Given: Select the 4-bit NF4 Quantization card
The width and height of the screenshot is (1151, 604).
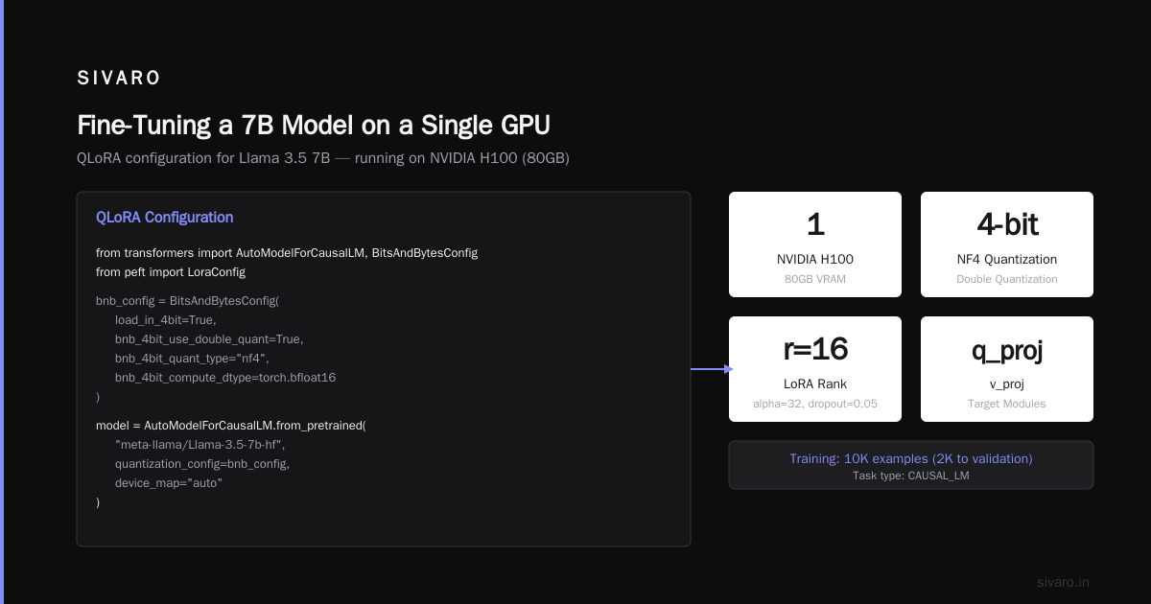Looking at the screenshot, I should tap(1007, 244).
